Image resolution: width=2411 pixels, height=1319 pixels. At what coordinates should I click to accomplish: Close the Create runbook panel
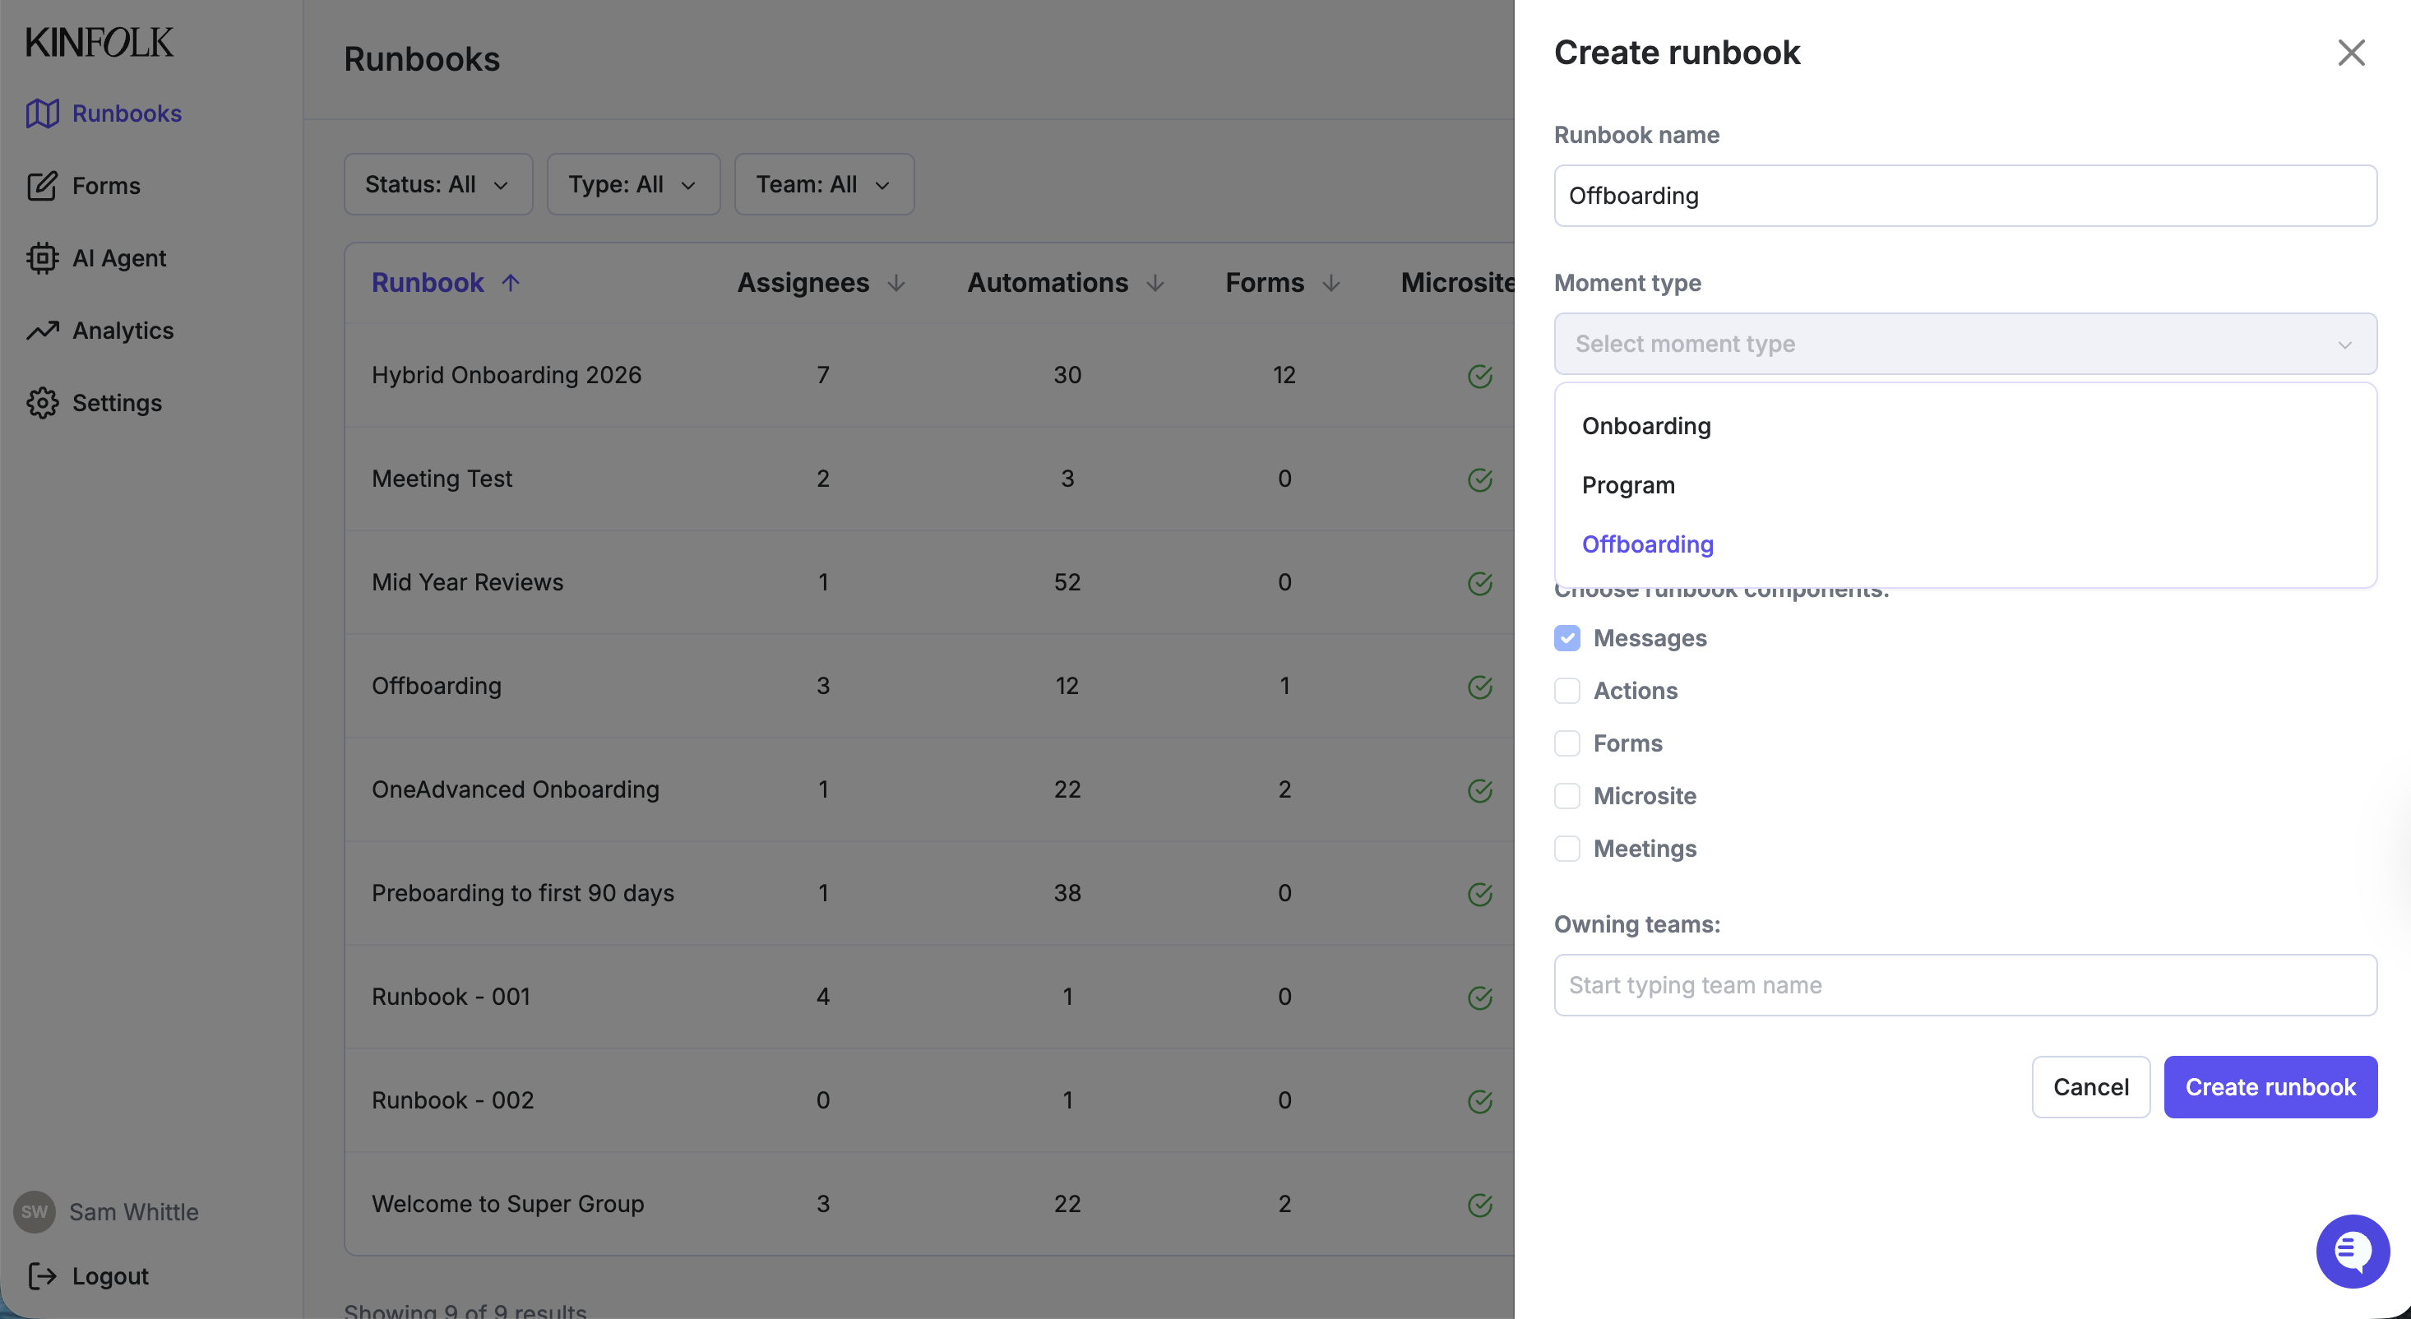tap(2351, 53)
